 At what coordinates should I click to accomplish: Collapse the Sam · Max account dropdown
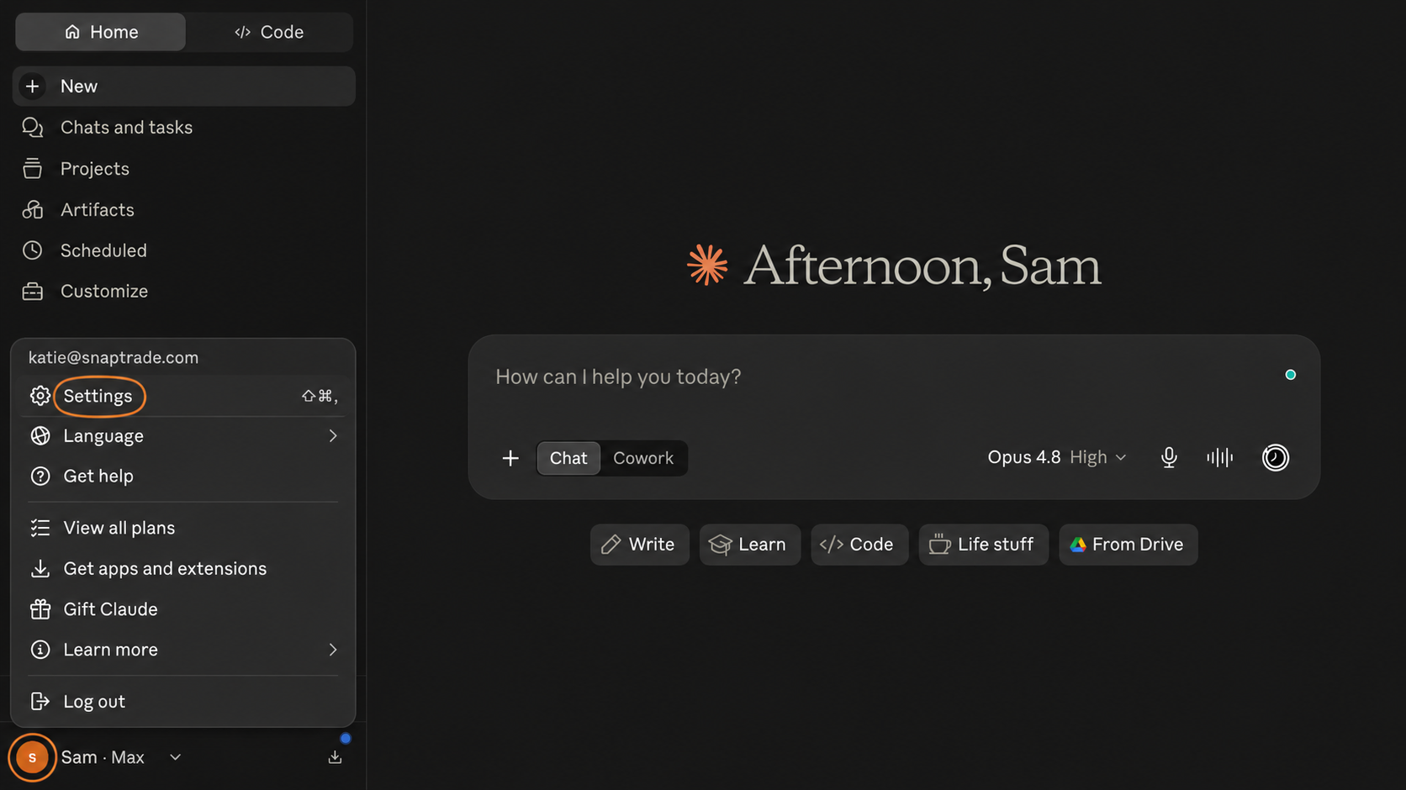tap(175, 757)
